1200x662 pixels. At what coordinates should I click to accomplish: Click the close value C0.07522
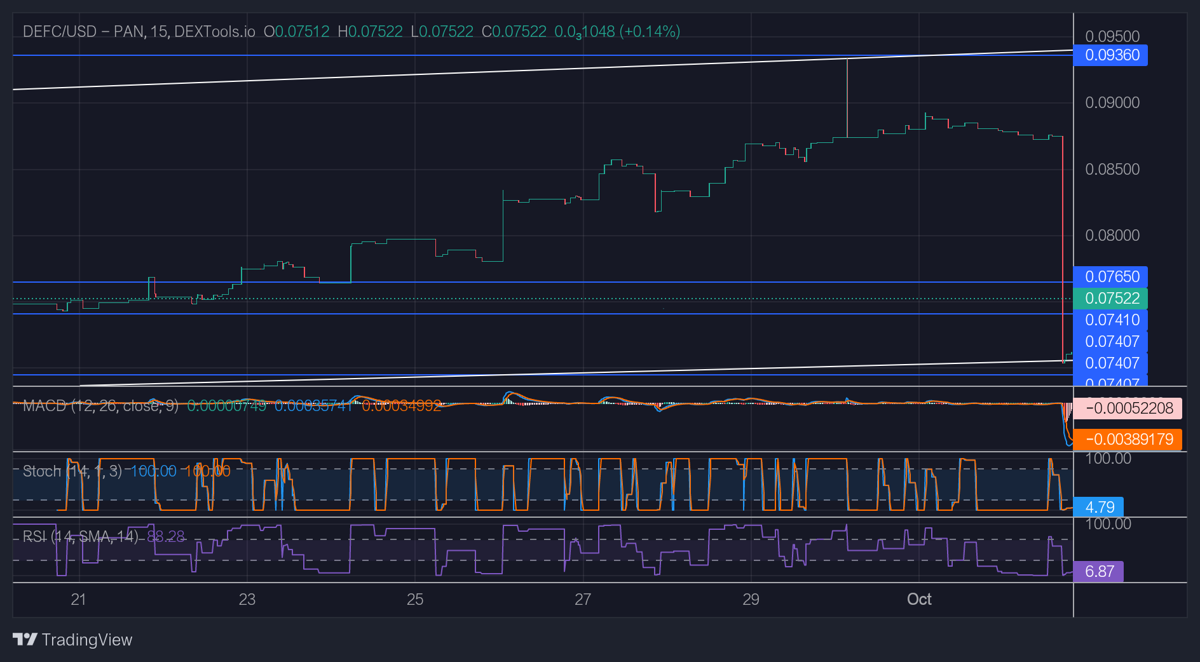click(x=514, y=32)
